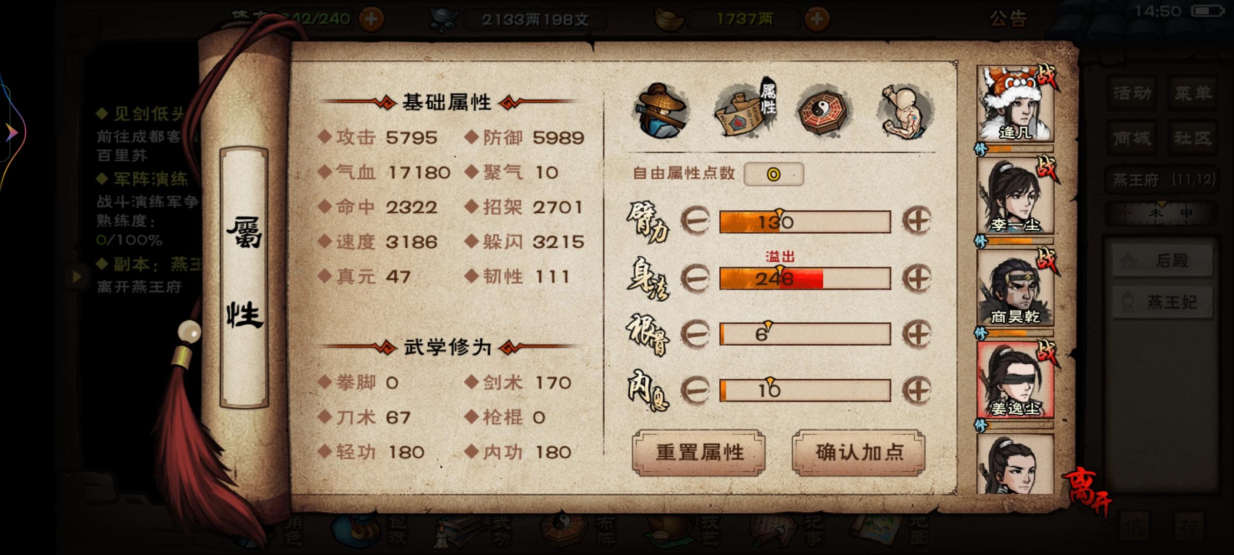Click the 自由属性点数 value field
This screenshot has height=555, width=1234.
pyautogui.click(x=774, y=174)
